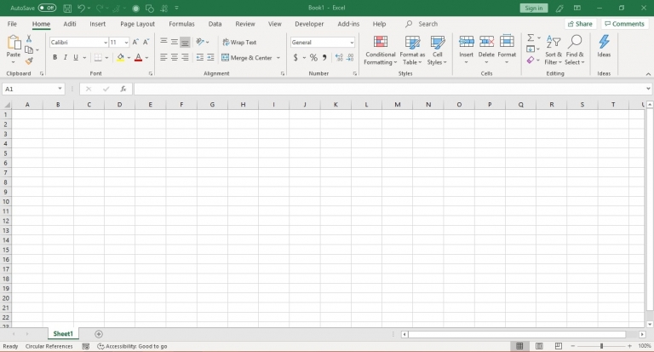The image size is (654, 352).
Task: Toggle the AutoSave switch
Action: [47, 8]
